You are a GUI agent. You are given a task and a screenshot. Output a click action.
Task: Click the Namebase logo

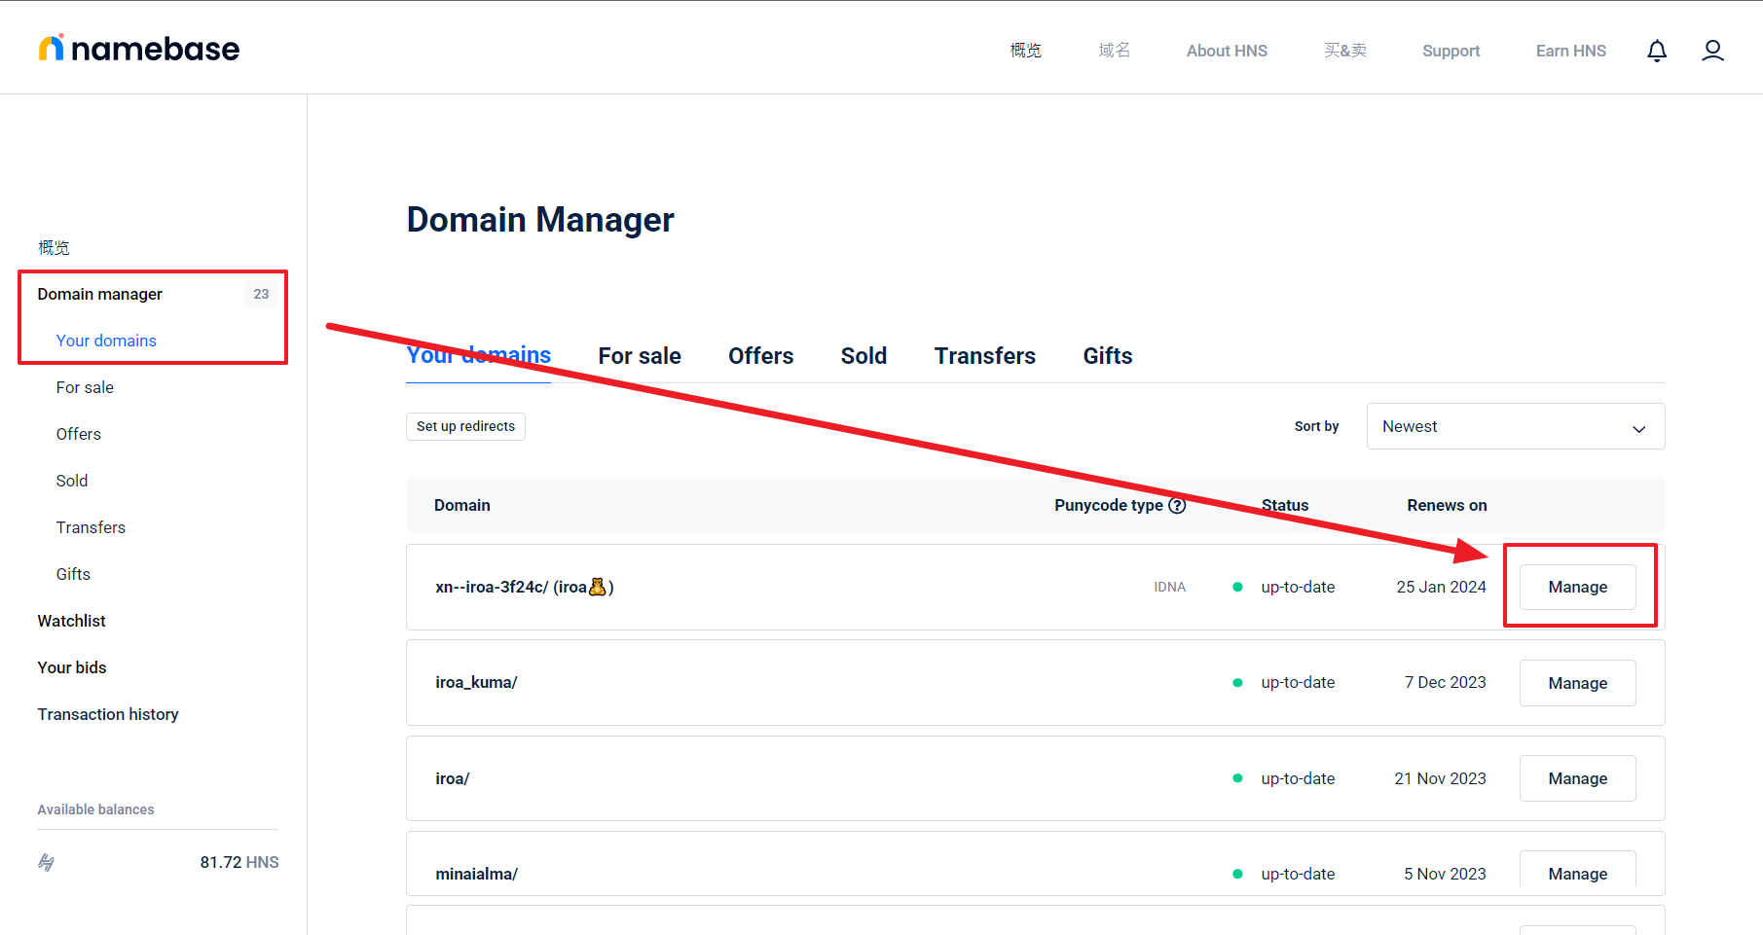[139, 49]
